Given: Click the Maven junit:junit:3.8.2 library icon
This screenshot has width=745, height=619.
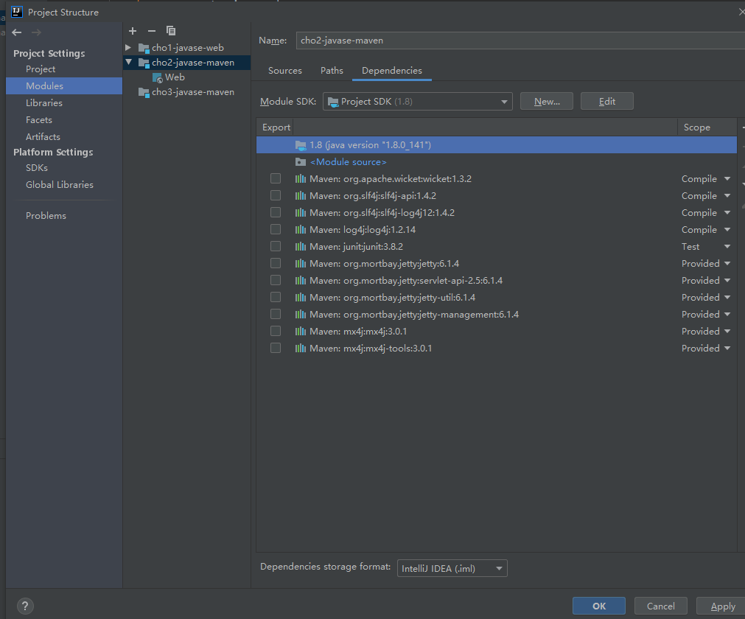Looking at the screenshot, I should point(301,247).
